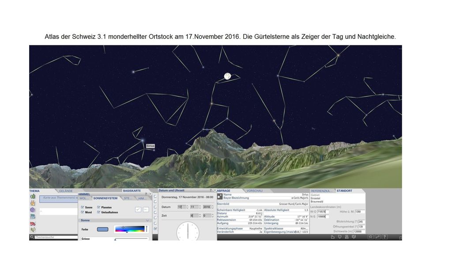
Task: Open help for the Himmel panel
Action: pyautogui.click(x=146, y=194)
